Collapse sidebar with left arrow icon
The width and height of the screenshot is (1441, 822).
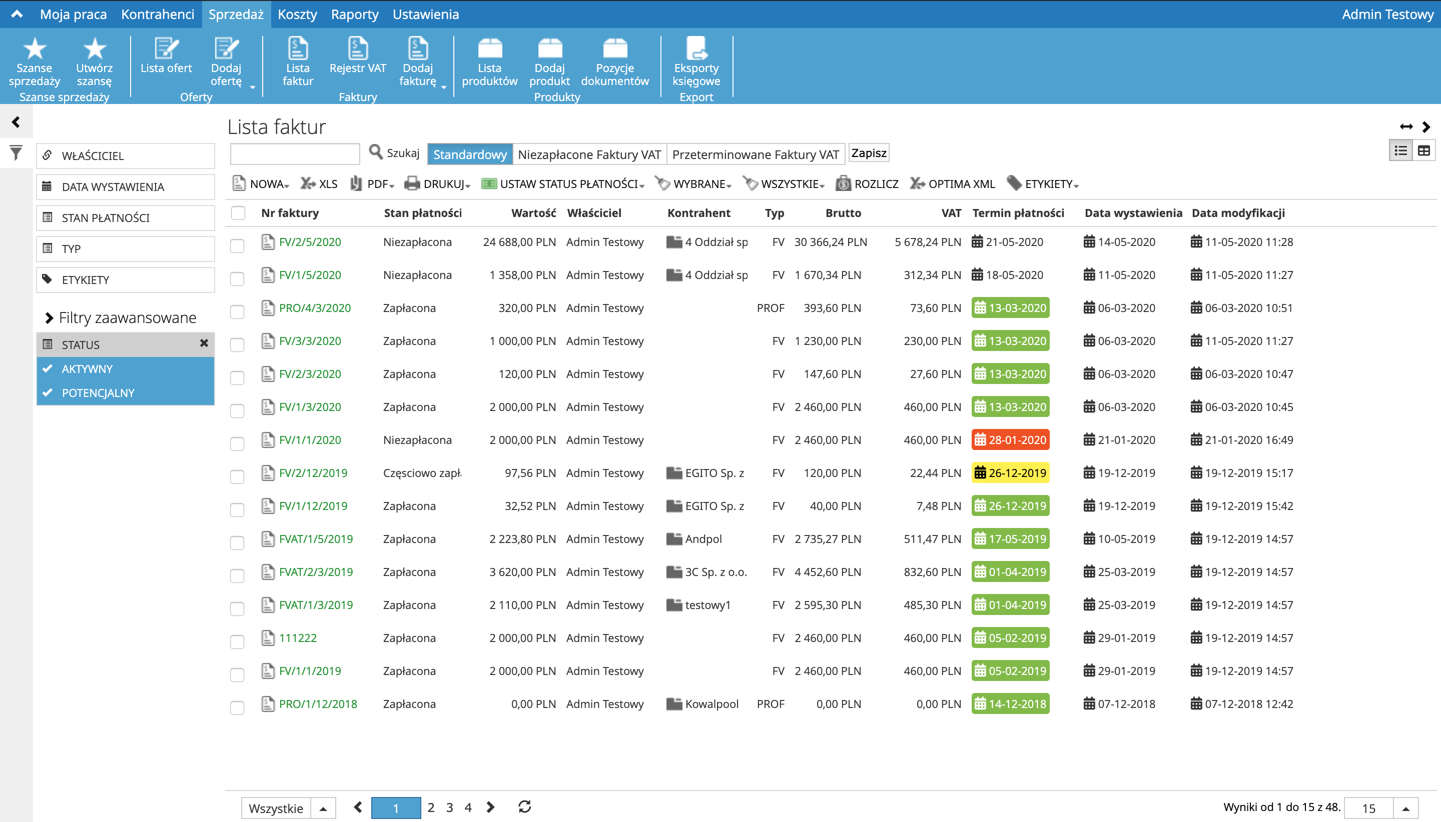point(16,122)
